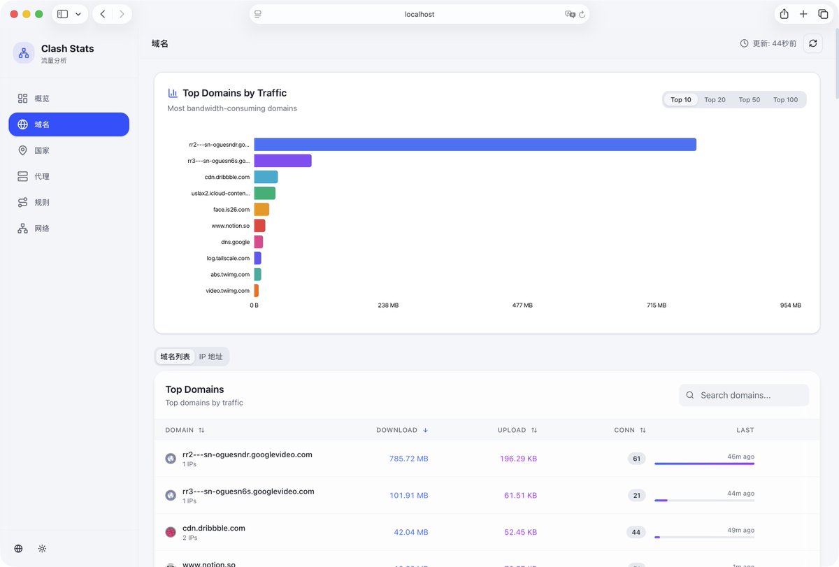
Task: Sort the table by UPLOAD column
Action: click(x=517, y=430)
